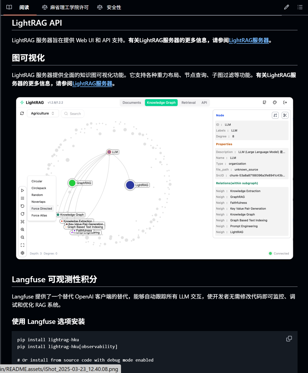The image size is (308, 373).
Task: Click the Knowledge Graph node label in graph
Action: pos(72,215)
